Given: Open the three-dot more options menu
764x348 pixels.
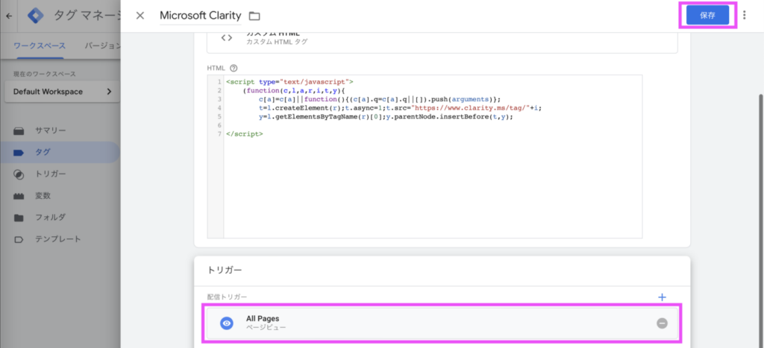Looking at the screenshot, I should (x=744, y=16).
